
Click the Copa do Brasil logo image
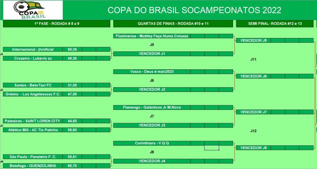coord(32,10)
